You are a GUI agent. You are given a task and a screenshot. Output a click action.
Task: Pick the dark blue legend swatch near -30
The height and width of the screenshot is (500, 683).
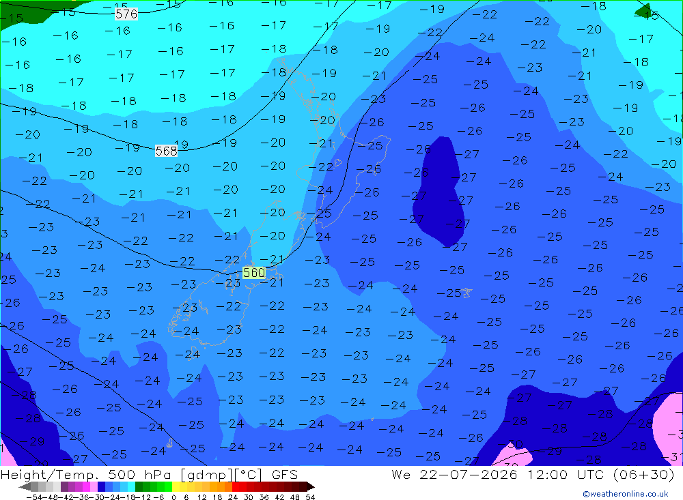click(x=101, y=487)
